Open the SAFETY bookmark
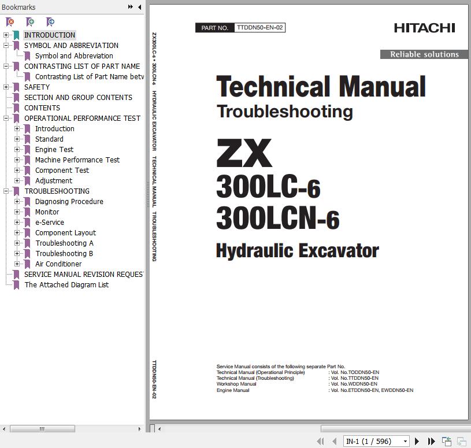 coord(37,87)
